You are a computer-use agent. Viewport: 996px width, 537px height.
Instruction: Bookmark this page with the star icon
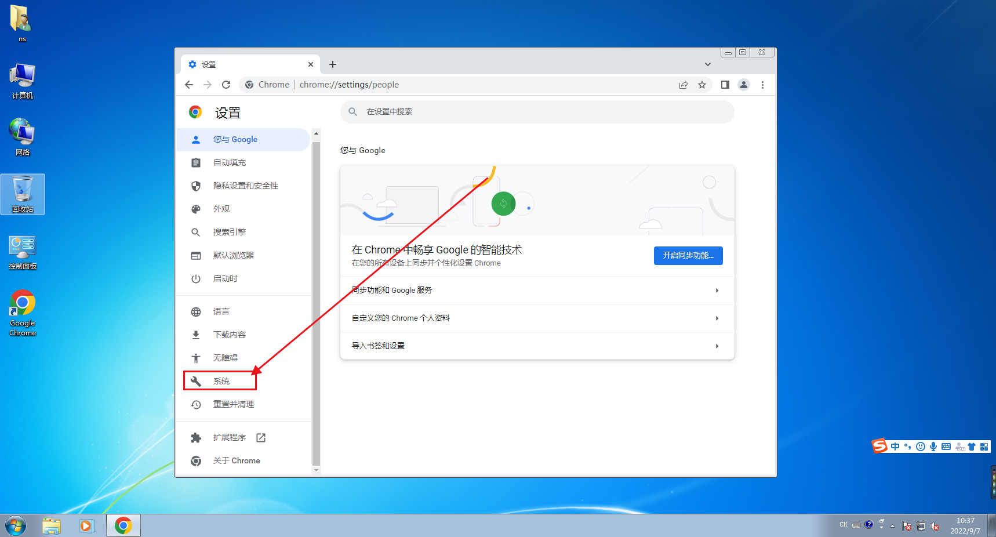[702, 85]
